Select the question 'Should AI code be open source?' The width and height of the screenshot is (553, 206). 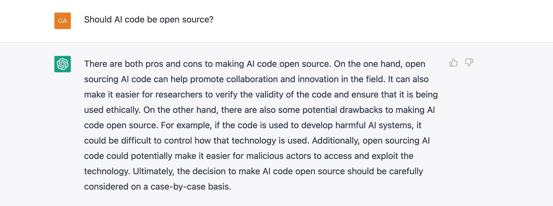(149, 19)
